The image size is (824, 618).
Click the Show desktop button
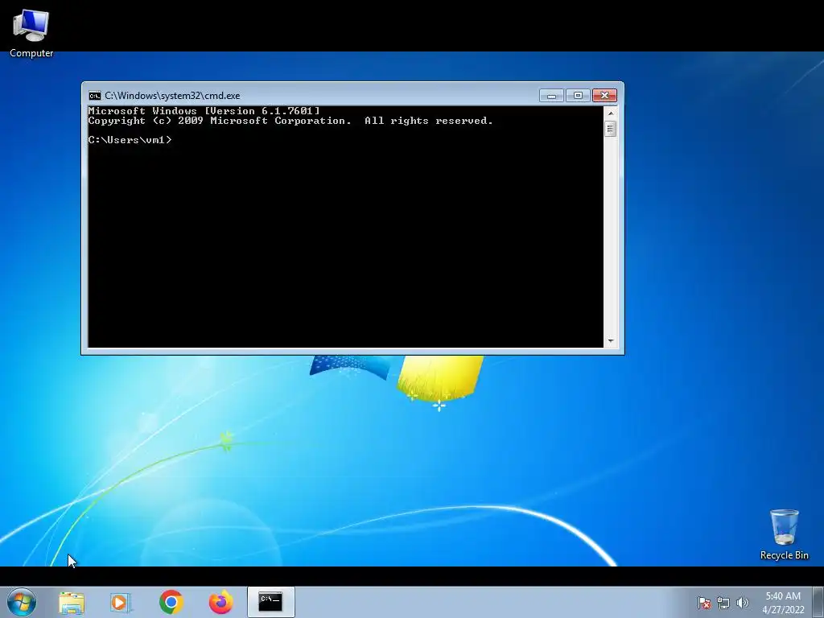818,602
